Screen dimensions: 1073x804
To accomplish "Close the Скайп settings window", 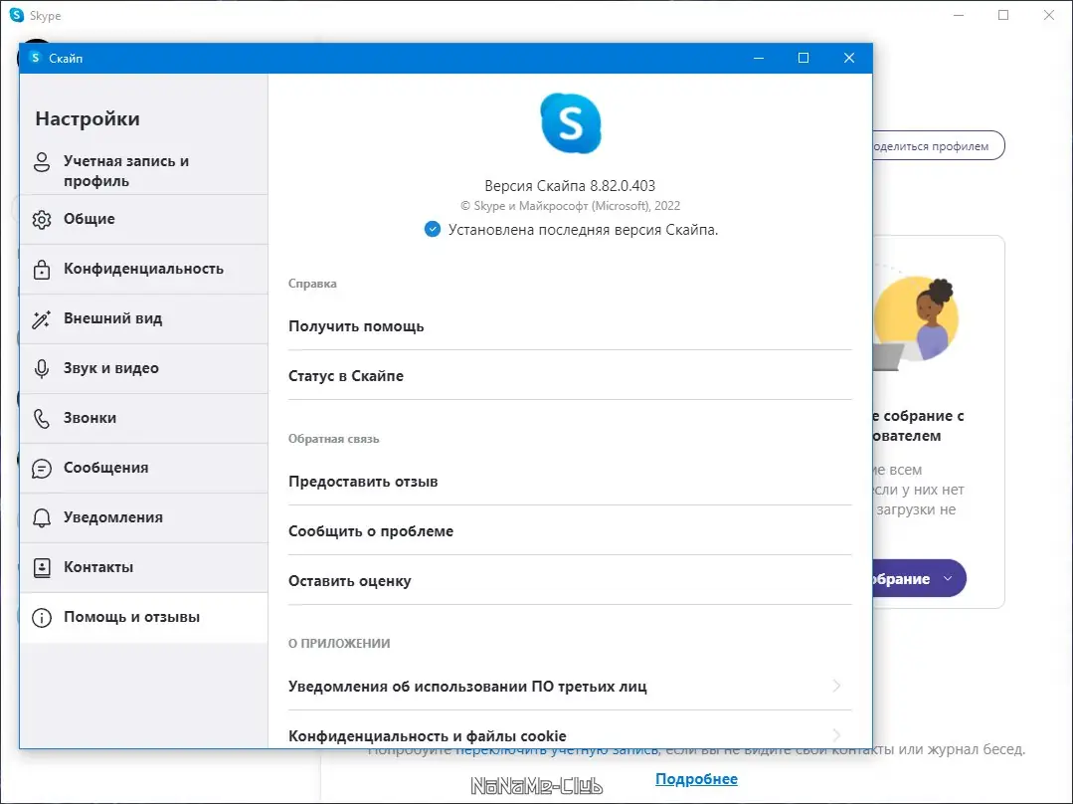I will click(x=848, y=59).
